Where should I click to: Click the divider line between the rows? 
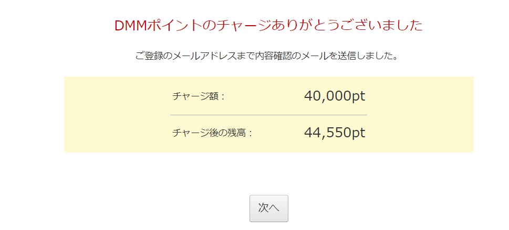[x=268, y=115]
